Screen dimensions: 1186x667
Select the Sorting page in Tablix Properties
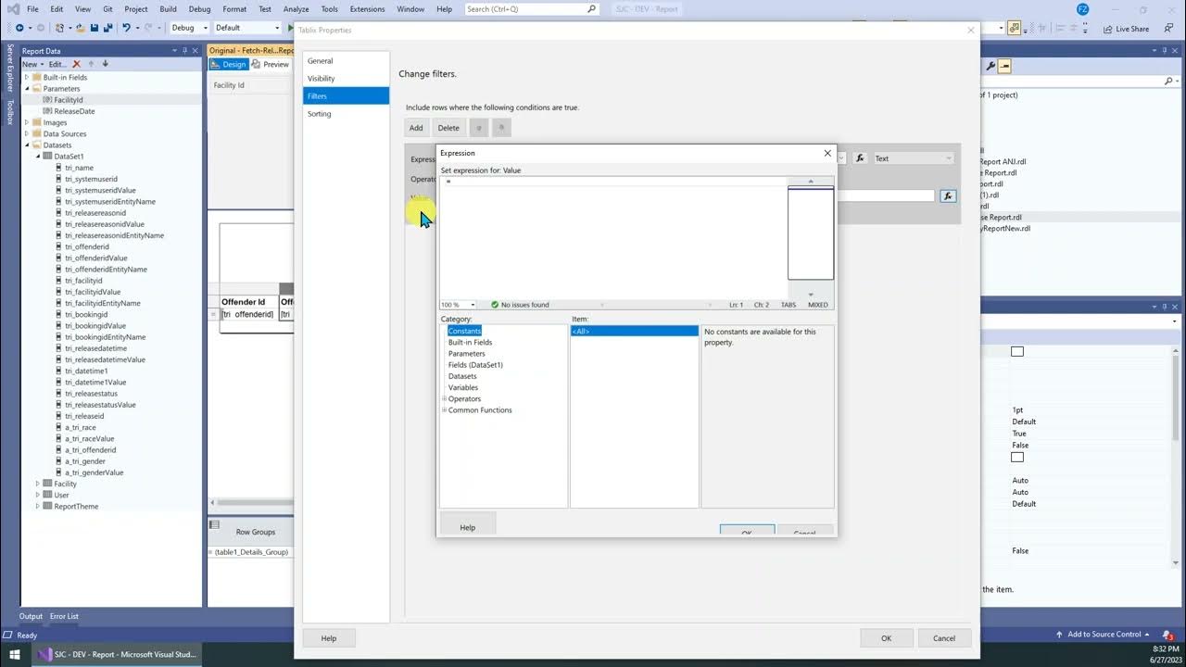pos(346,114)
